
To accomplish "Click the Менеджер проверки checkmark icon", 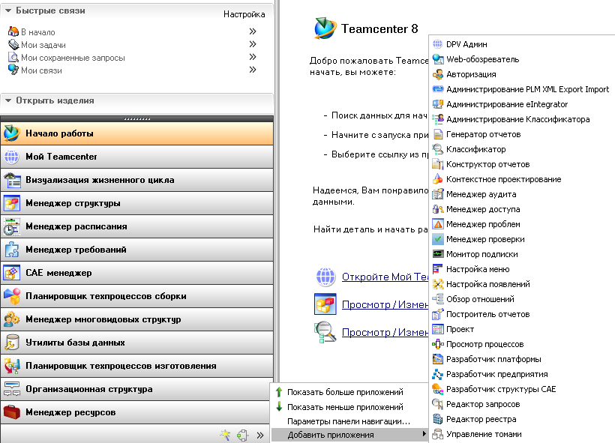I will tap(438, 239).
